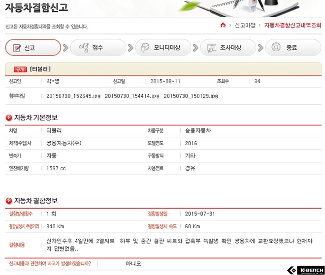Image resolution: width=325 pixels, height=275 pixels.
Task: Click the globe icon on 모니터대상 step
Action: pyautogui.click(x=145, y=47)
